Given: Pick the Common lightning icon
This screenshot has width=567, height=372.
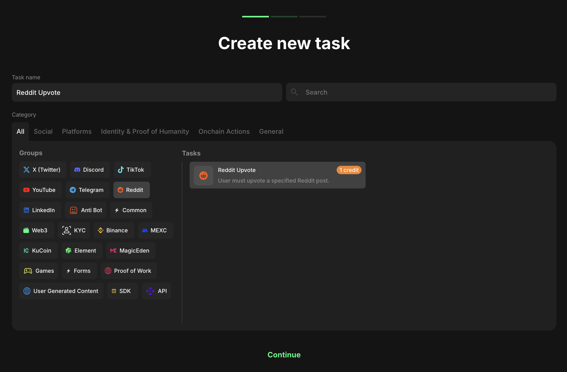Looking at the screenshot, I should pos(117,210).
